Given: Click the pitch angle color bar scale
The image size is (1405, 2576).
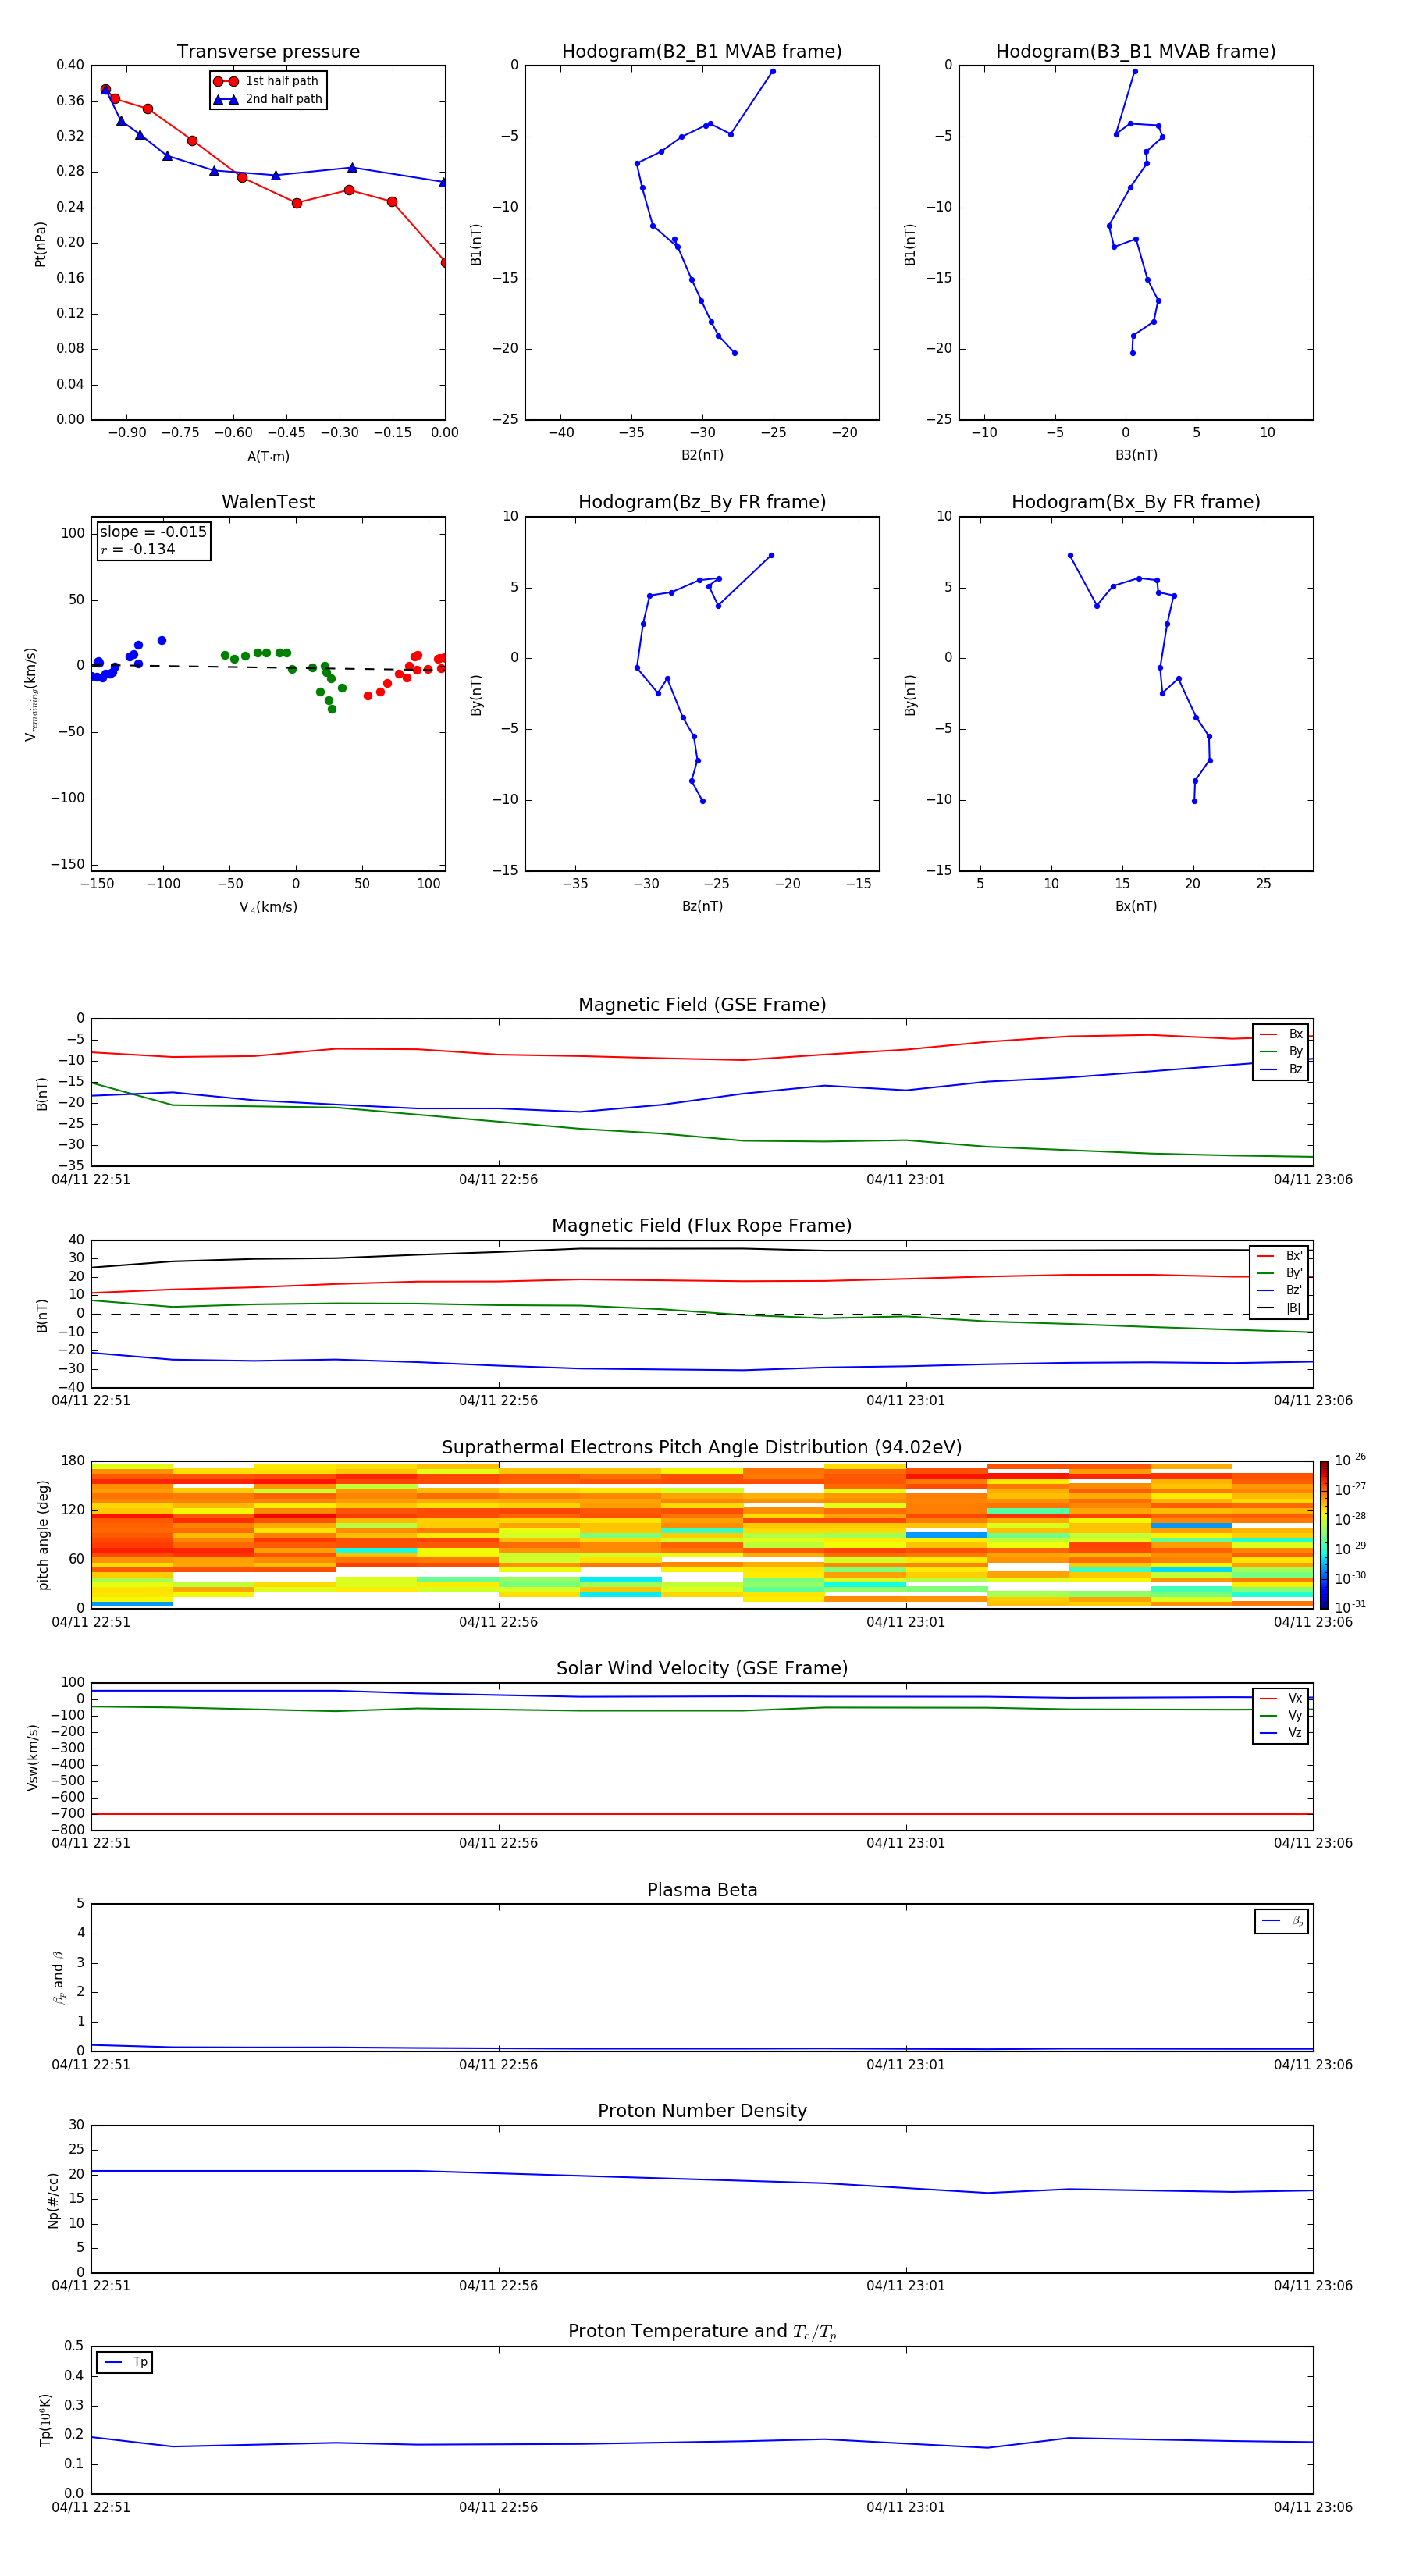Looking at the screenshot, I should [x=1324, y=1534].
